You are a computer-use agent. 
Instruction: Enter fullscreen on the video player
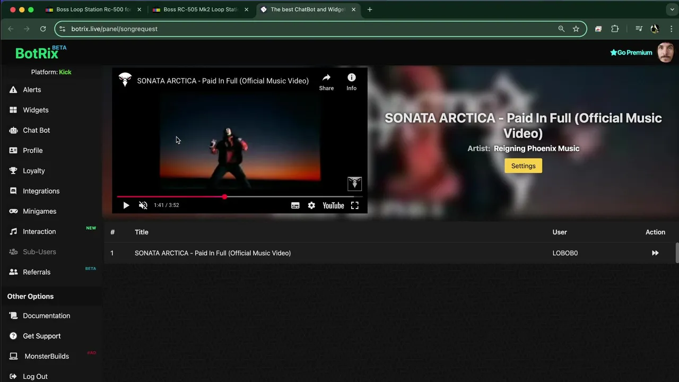click(355, 205)
